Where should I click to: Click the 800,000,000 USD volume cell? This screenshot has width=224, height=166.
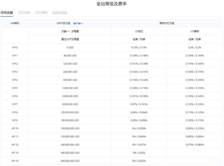click(71, 160)
